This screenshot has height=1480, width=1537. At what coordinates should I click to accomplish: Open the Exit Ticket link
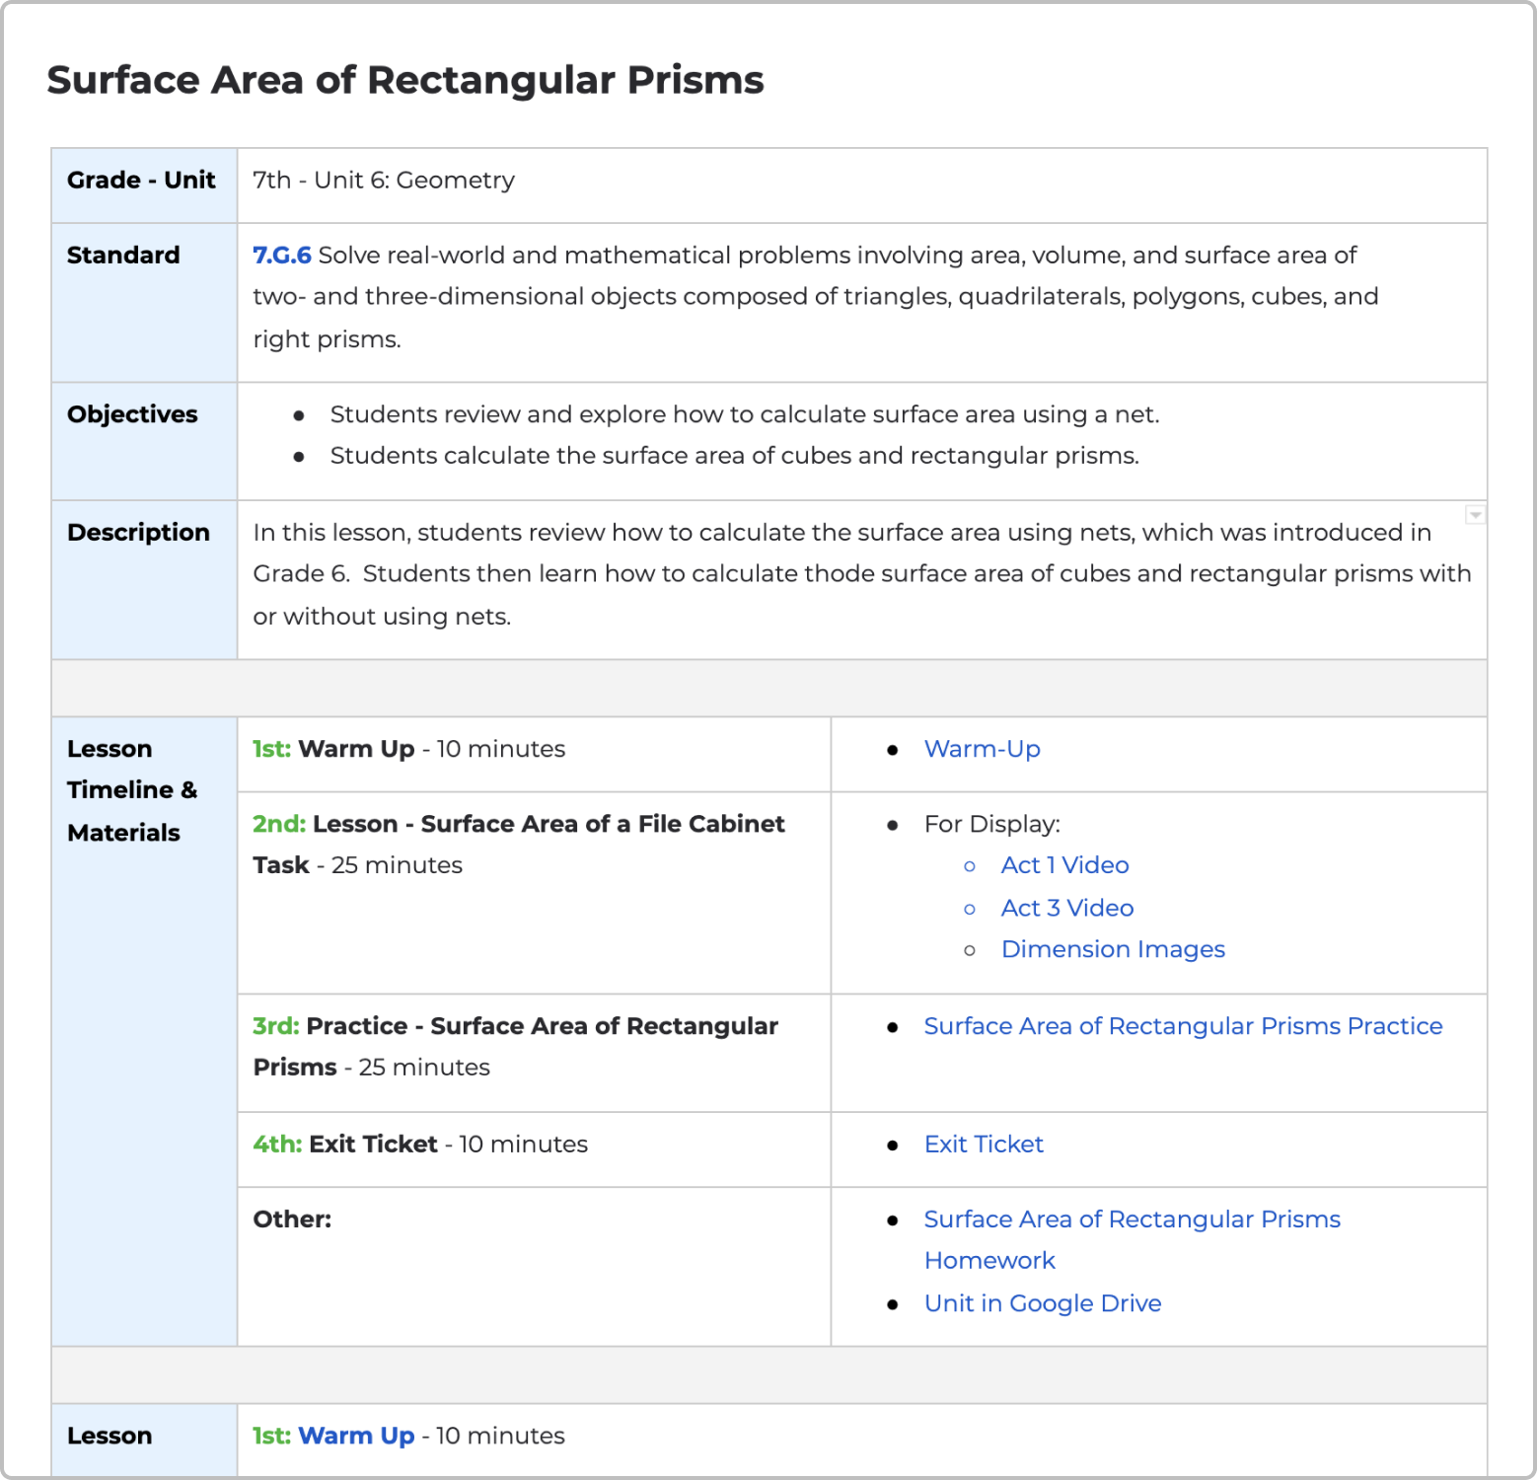(x=984, y=1145)
